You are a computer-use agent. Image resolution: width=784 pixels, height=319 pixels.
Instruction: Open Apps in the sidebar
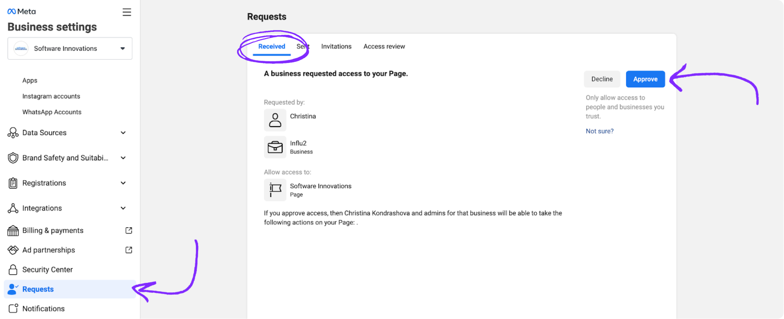tap(30, 80)
